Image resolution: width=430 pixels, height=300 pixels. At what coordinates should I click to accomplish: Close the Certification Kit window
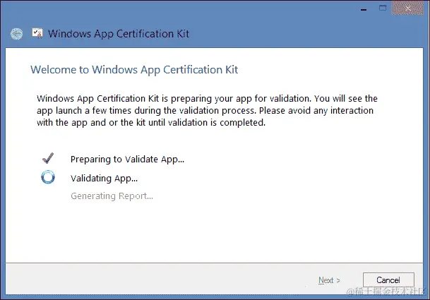408,8
